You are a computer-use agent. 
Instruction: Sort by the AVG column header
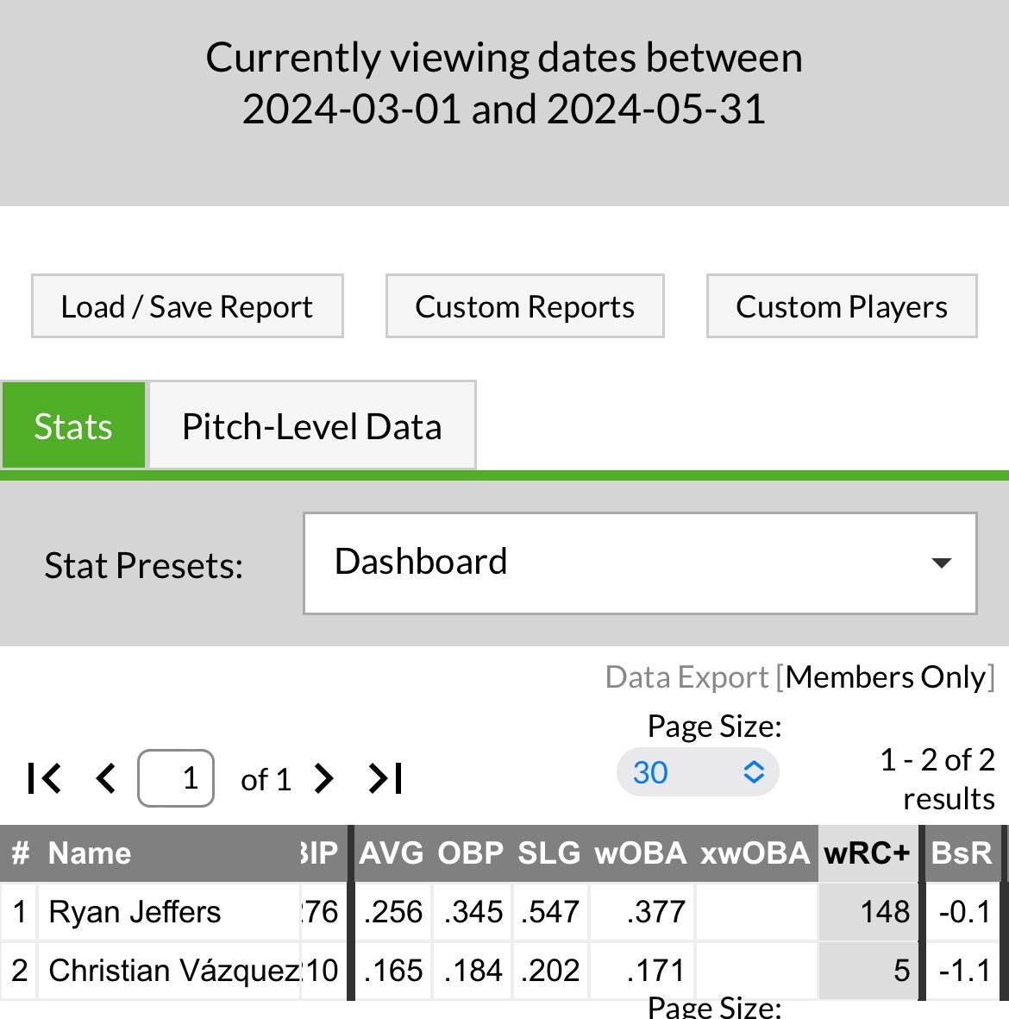pos(392,853)
